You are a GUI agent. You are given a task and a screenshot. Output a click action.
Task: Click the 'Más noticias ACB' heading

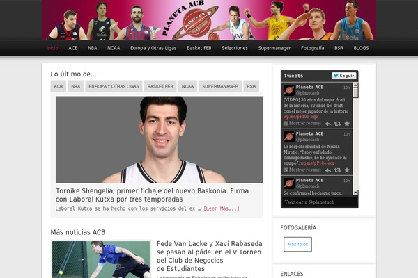click(78, 232)
